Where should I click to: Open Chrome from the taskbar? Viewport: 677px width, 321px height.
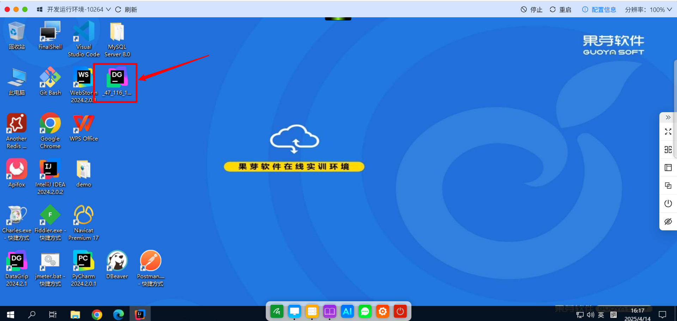pyautogui.click(x=97, y=314)
